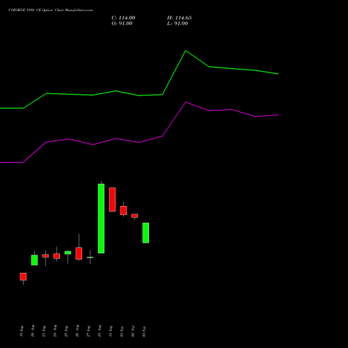This screenshot has height=348, width=348.
Task: Click the 02 Sep date label
Action: pyautogui.click(x=133, y=331)
